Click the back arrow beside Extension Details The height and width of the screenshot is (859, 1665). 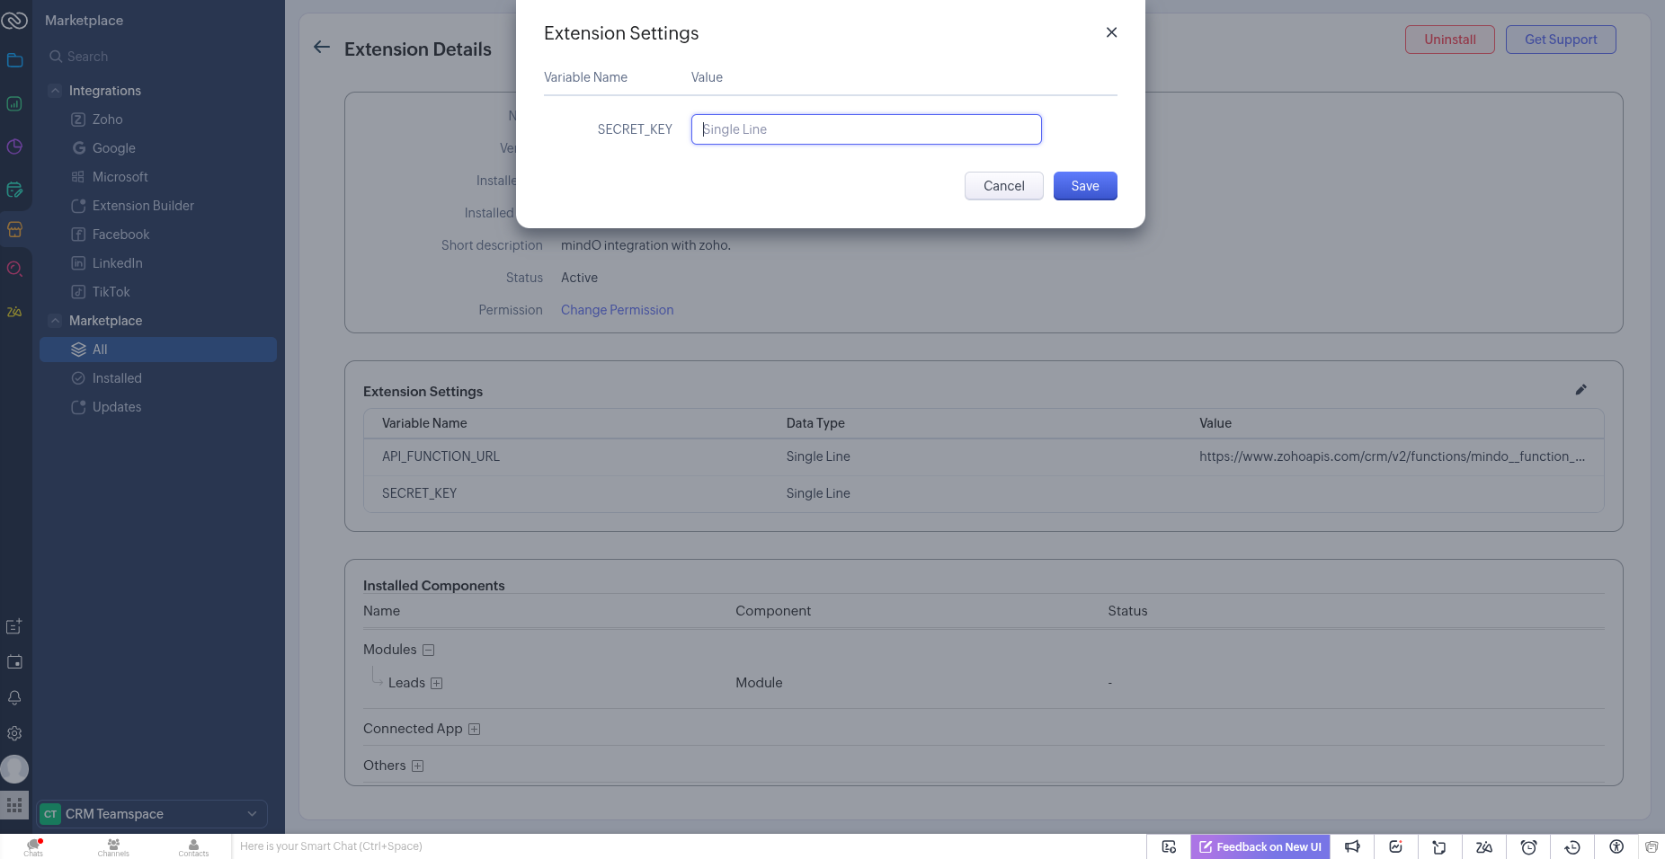coord(322,48)
